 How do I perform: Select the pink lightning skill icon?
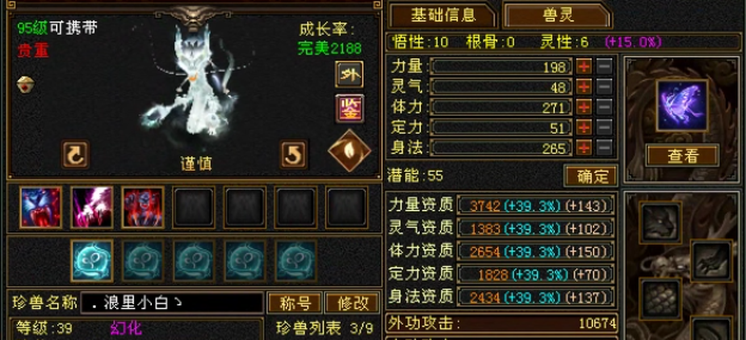[92, 207]
